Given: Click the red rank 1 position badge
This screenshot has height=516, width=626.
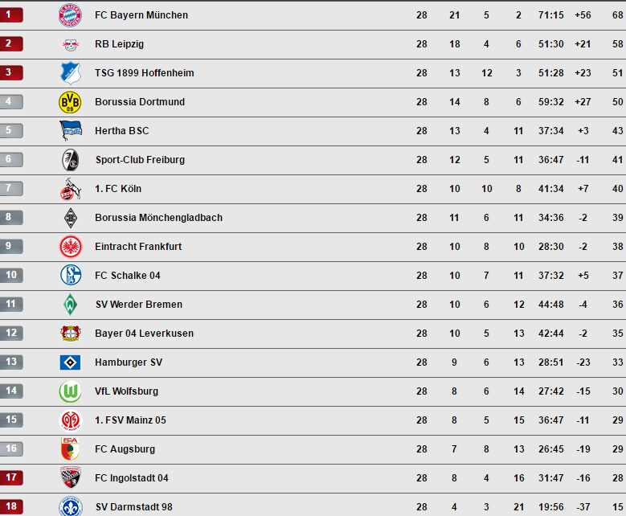Looking at the screenshot, I should click(x=11, y=14).
